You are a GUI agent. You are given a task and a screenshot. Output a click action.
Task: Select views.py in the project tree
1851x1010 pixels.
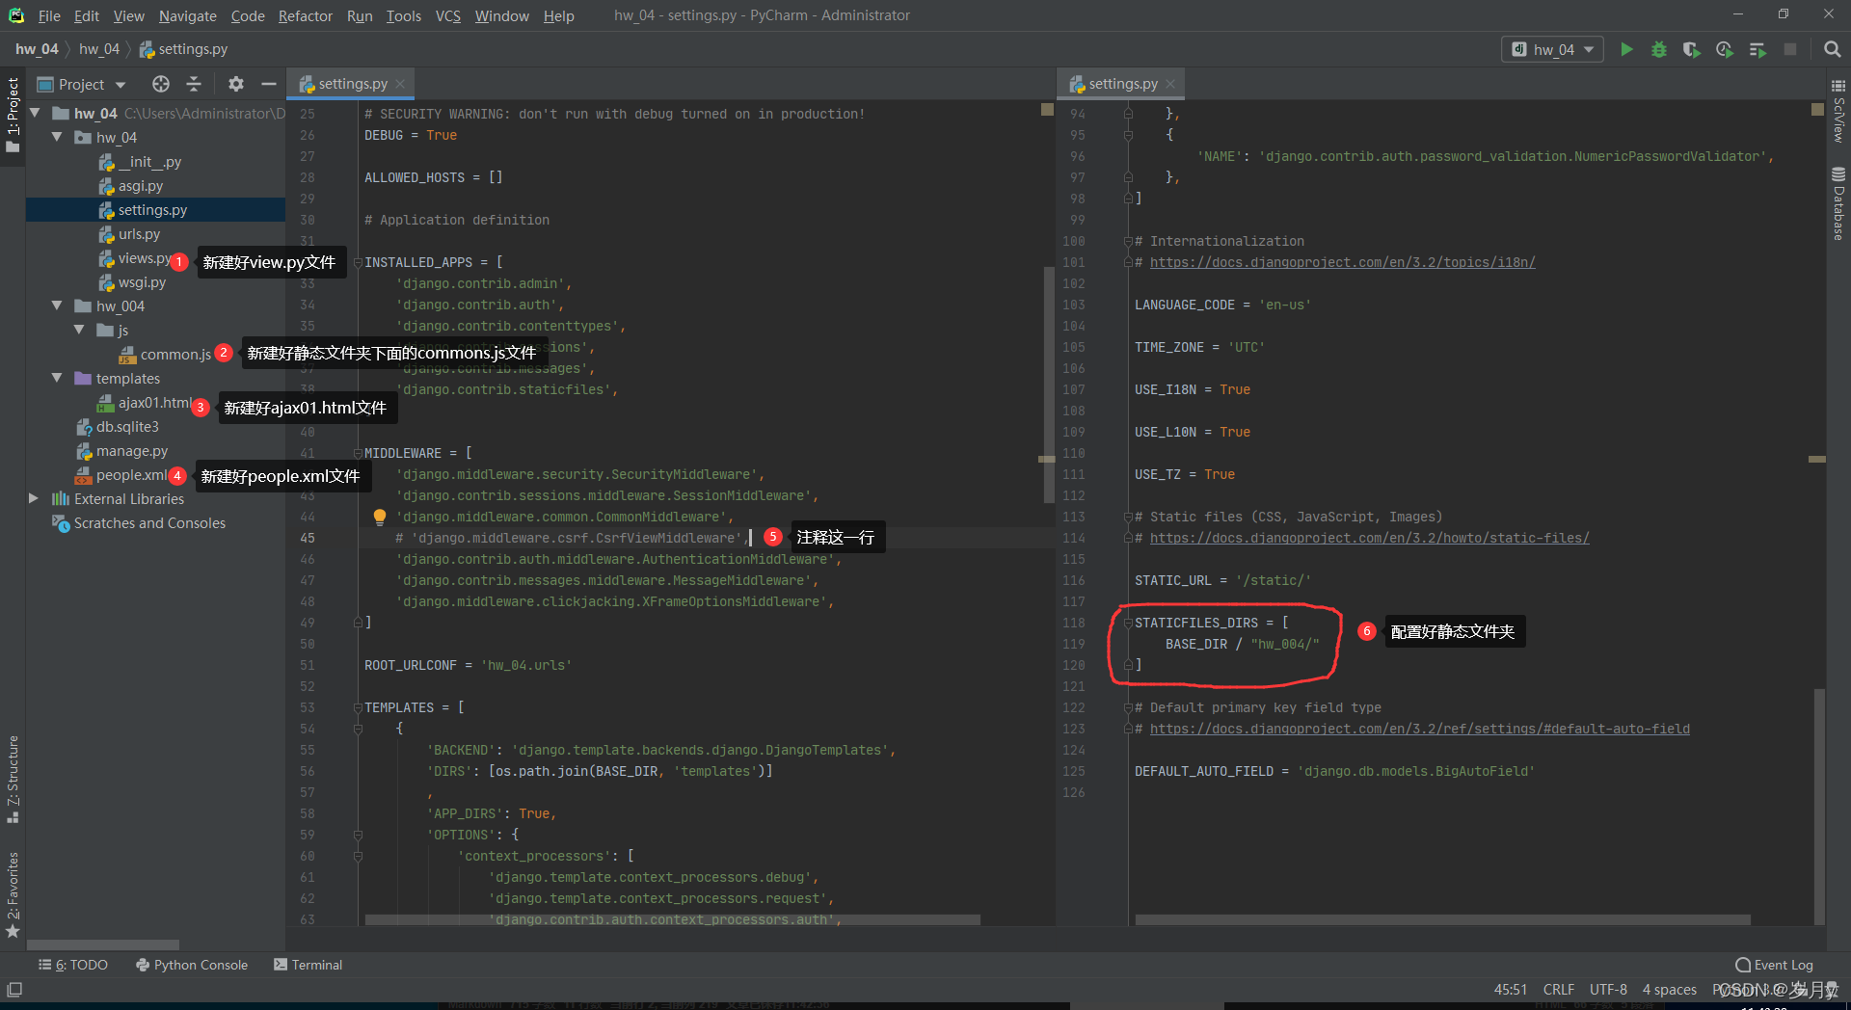coord(135,258)
